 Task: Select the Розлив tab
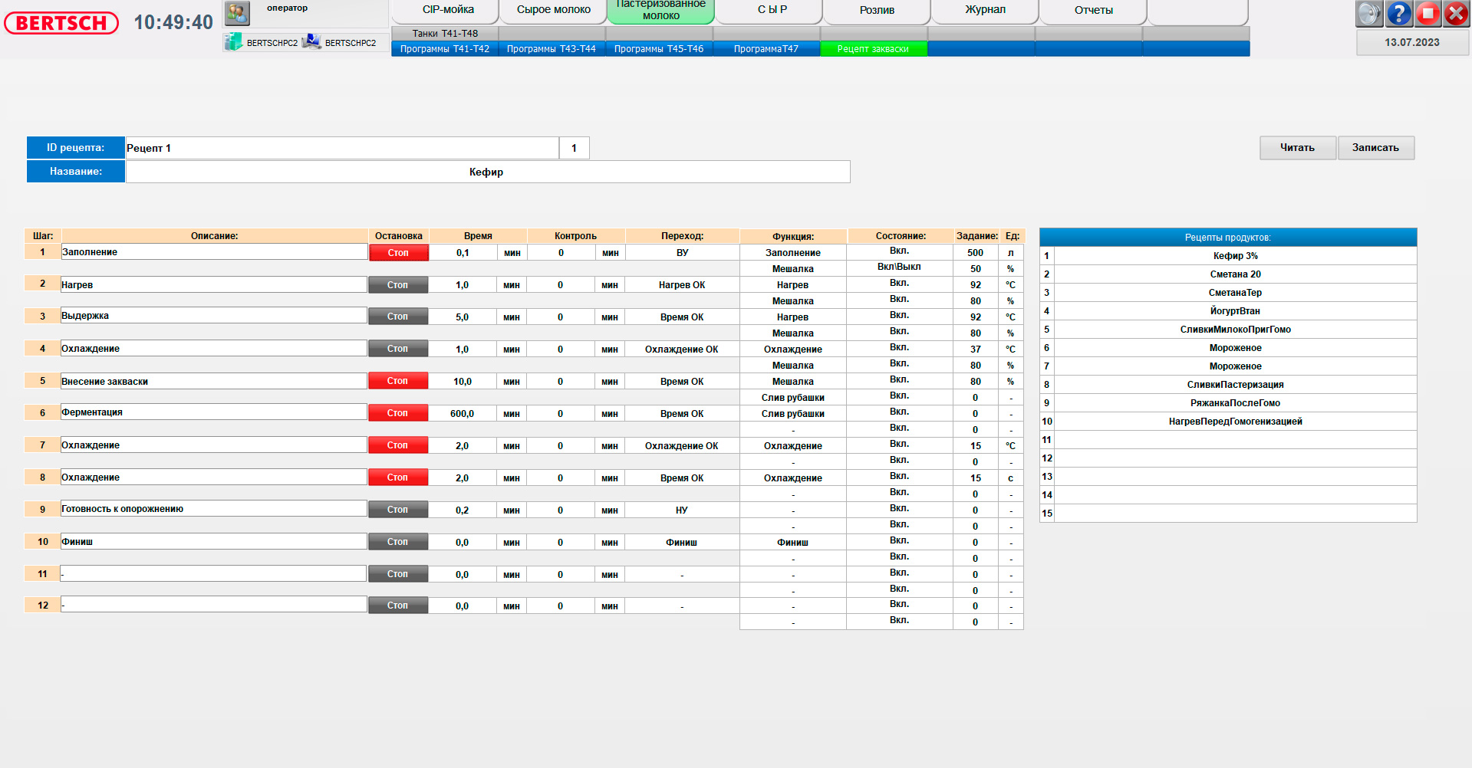click(x=877, y=10)
